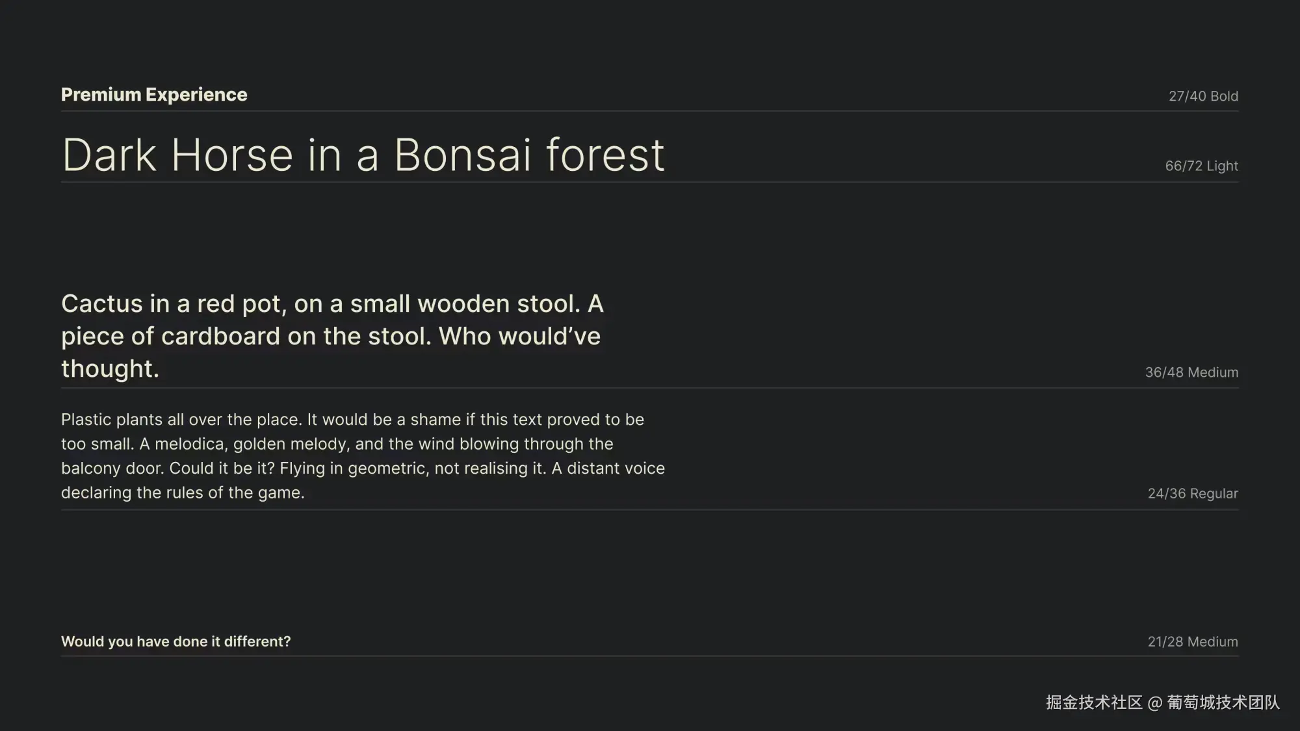Click the word "thought." ending the subheading
Screen dimensions: 1300x731
click(110, 369)
